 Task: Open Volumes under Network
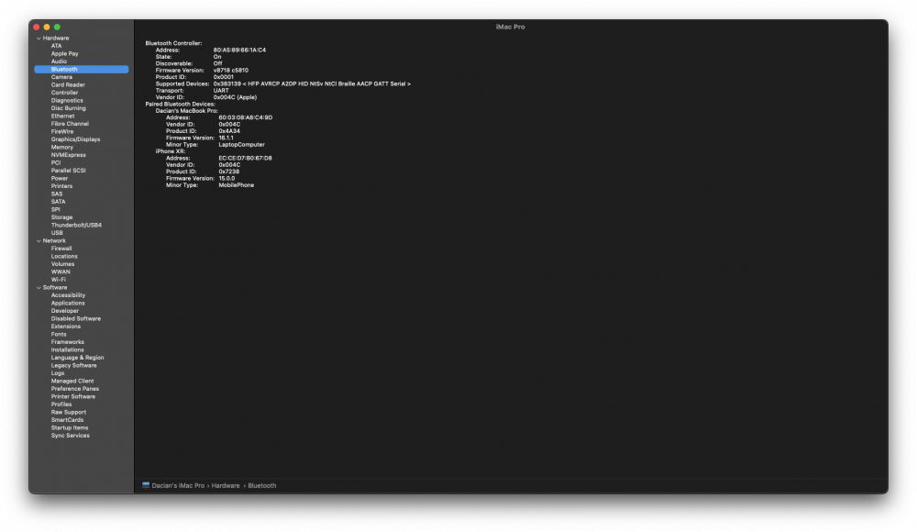coord(62,264)
